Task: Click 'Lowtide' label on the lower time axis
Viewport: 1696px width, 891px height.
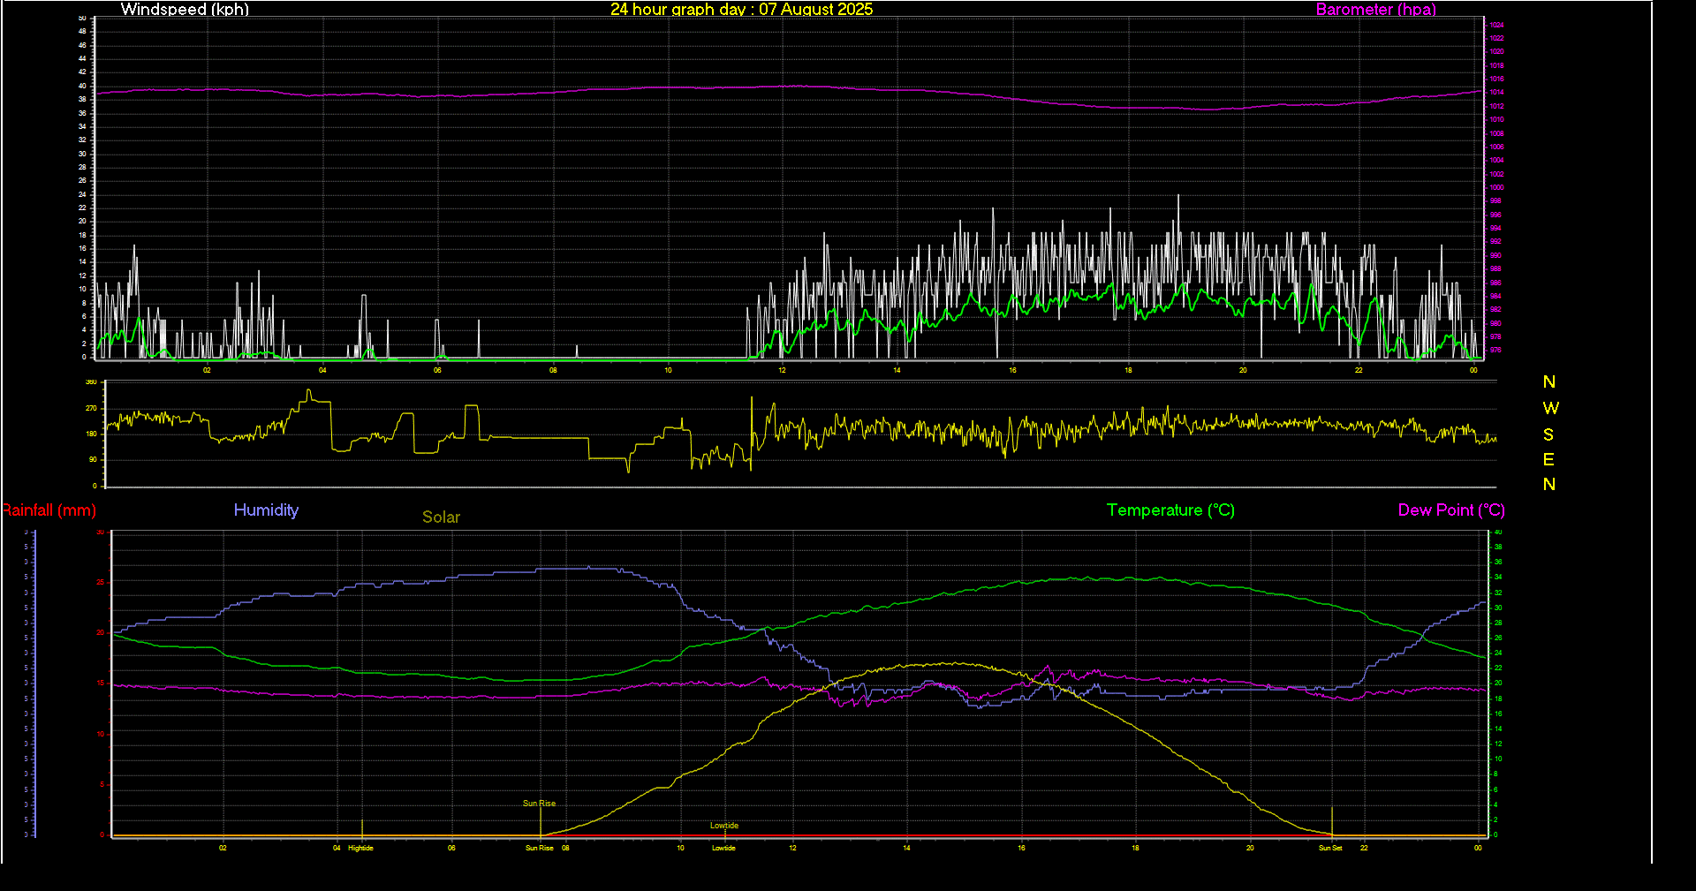Action: coord(723,848)
